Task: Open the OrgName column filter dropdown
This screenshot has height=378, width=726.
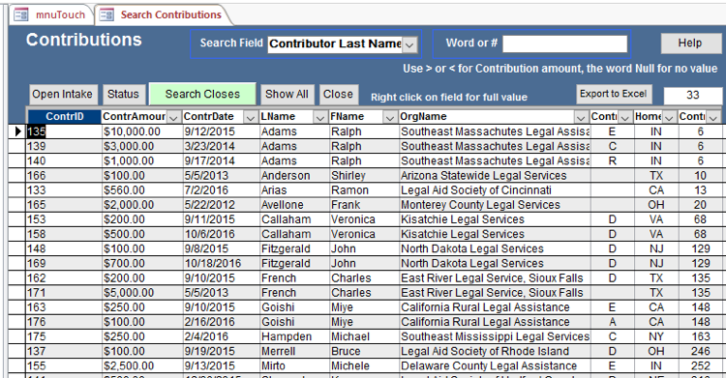Action: 581,118
